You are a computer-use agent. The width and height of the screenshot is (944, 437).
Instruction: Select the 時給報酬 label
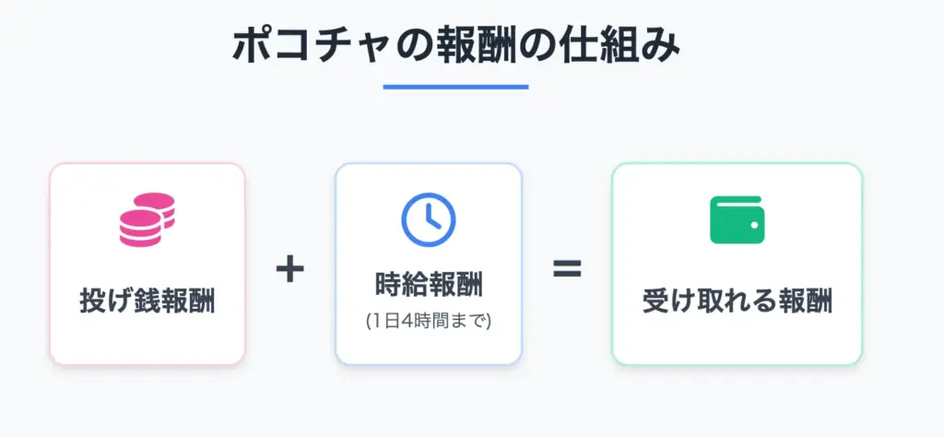coord(429,285)
